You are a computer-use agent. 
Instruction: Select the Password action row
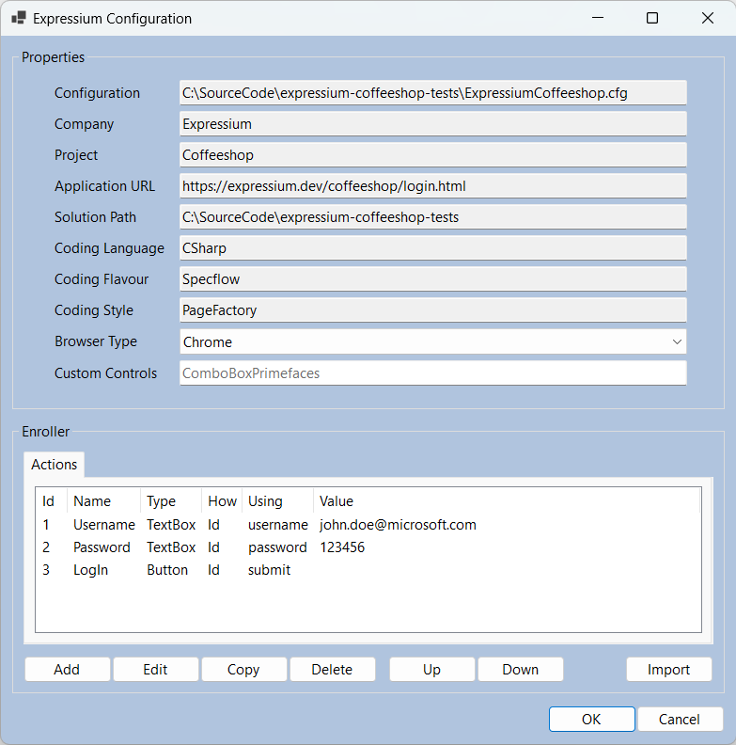[368, 547]
